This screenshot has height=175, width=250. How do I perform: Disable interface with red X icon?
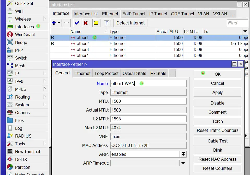coord(86,23)
